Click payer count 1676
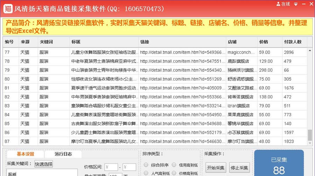 289,88
